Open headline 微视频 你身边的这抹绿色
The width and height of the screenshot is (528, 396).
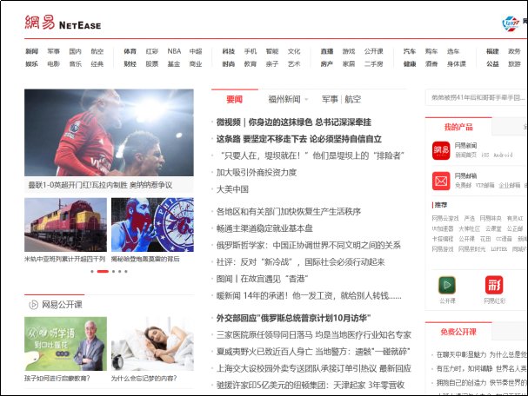point(293,122)
